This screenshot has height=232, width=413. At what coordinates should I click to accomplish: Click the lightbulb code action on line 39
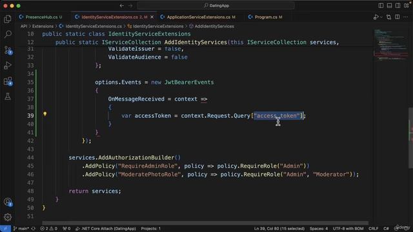pos(45,114)
